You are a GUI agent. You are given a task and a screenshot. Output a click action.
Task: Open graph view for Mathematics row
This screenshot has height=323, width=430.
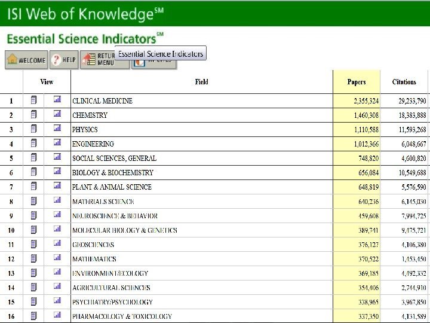[x=57, y=257]
